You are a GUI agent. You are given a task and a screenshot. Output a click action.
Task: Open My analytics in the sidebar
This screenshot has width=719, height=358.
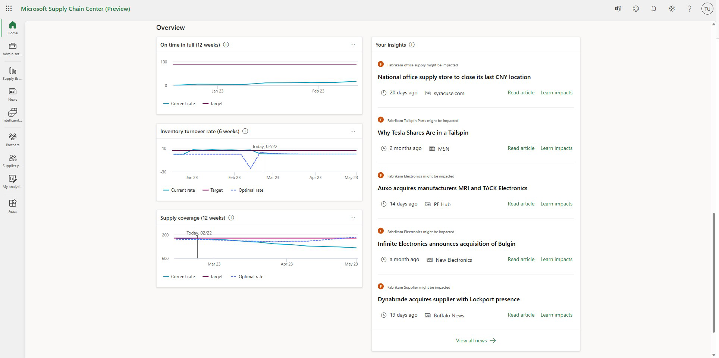pos(13,182)
